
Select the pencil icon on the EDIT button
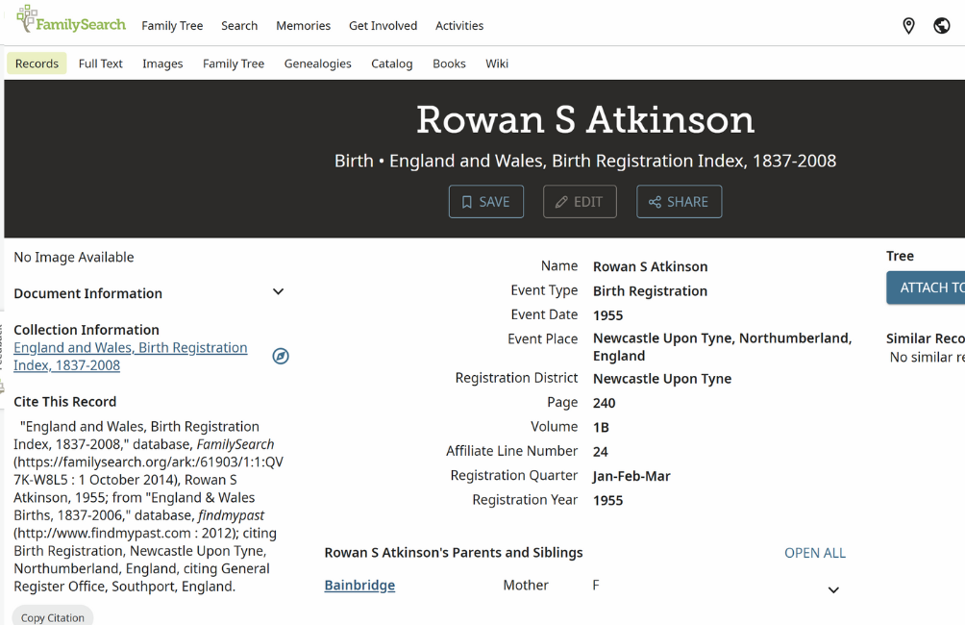[x=562, y=201]
